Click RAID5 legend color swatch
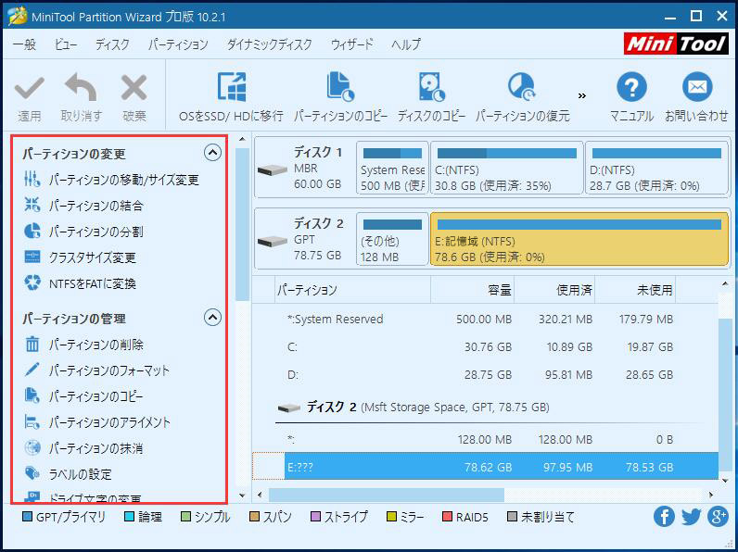 coord(447,517)
